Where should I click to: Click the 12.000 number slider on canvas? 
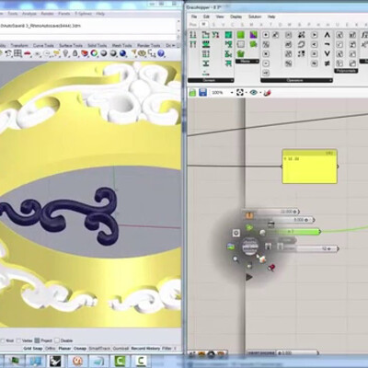[x=270, y=212]
